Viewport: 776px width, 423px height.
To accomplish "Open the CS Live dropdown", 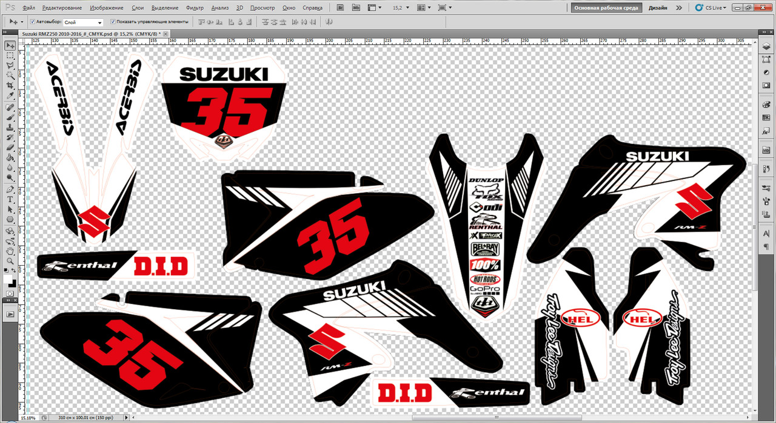I will (709, 8).
